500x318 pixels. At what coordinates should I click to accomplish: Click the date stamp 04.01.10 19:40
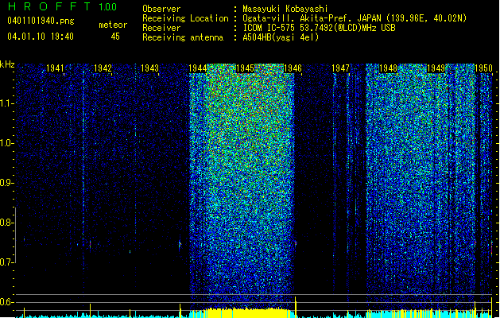pos(41,37)
